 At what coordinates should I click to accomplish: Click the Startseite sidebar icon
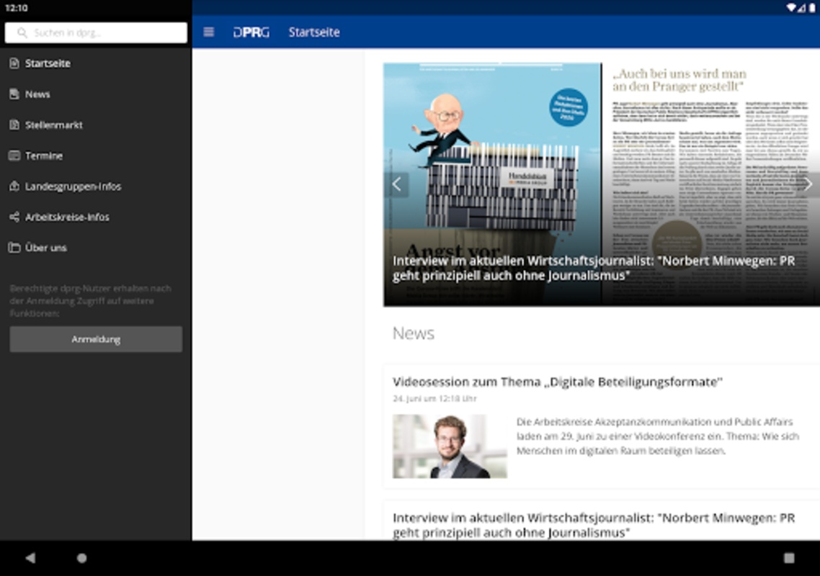pos(14,63)
